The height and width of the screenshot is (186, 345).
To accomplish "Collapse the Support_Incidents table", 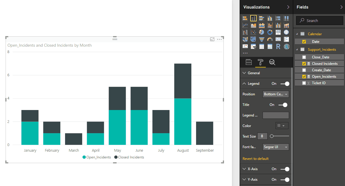I will [x=297, y=50].
